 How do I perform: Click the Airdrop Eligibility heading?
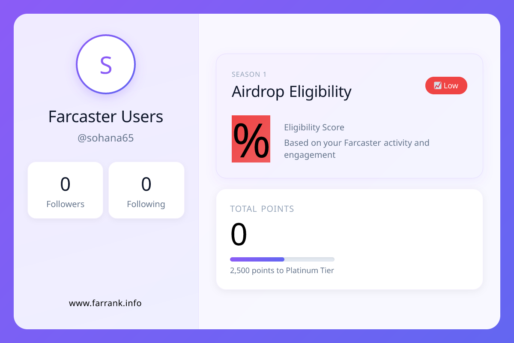tap(291, 92)
